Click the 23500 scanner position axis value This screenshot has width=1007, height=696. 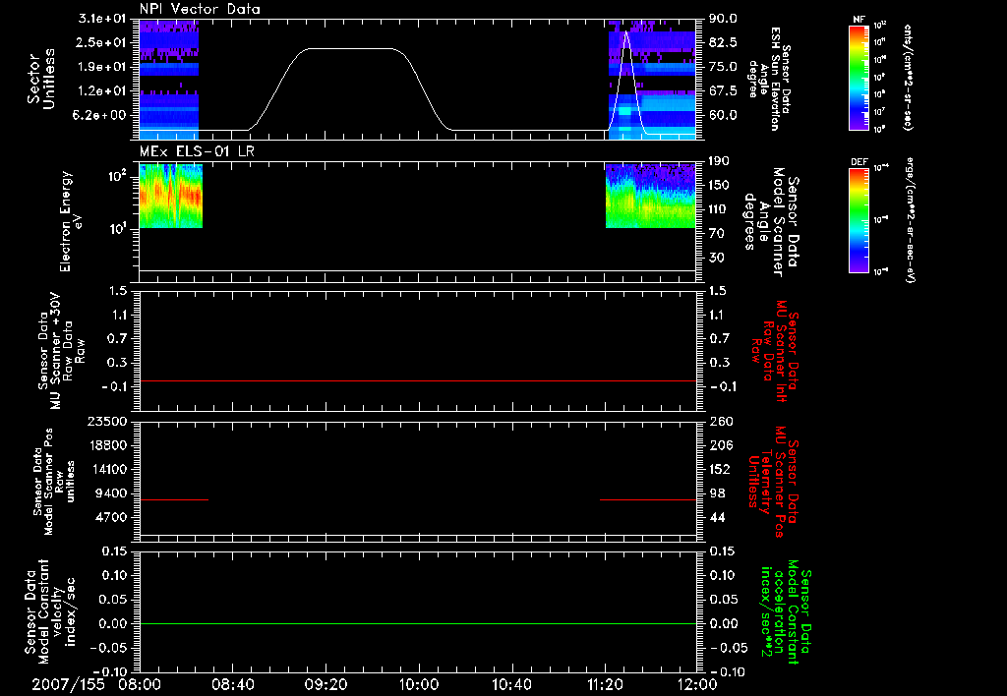click(108, 421)
